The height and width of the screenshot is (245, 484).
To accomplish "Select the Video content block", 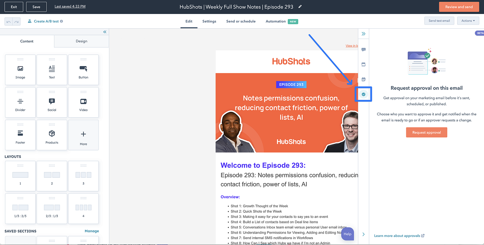I will (x=83, y=102).
